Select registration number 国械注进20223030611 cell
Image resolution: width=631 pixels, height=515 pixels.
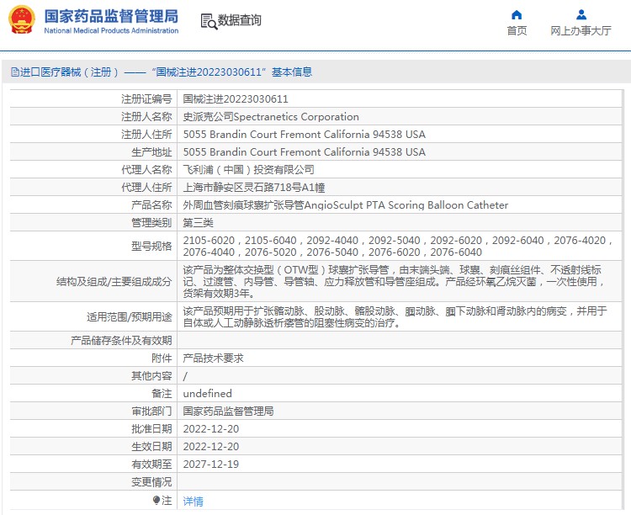pos(236,99)
